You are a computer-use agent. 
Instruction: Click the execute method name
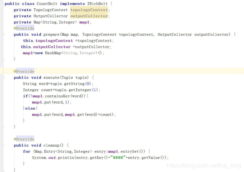pyautogui.click(x=51, y=77)
